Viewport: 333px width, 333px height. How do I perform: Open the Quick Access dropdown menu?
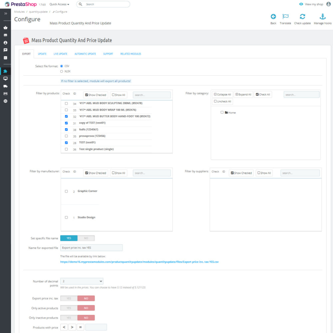59,4
